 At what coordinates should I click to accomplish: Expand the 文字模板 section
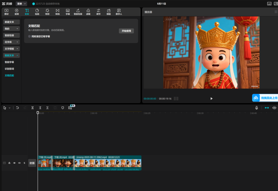11,49
